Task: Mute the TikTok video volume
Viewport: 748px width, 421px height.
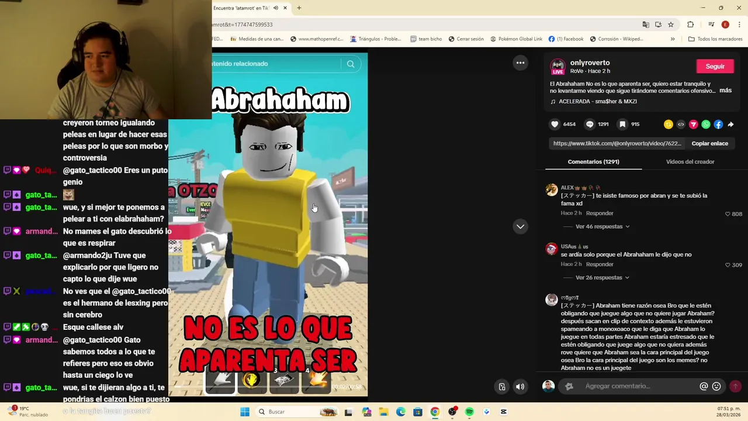Action: coord(520,387)
